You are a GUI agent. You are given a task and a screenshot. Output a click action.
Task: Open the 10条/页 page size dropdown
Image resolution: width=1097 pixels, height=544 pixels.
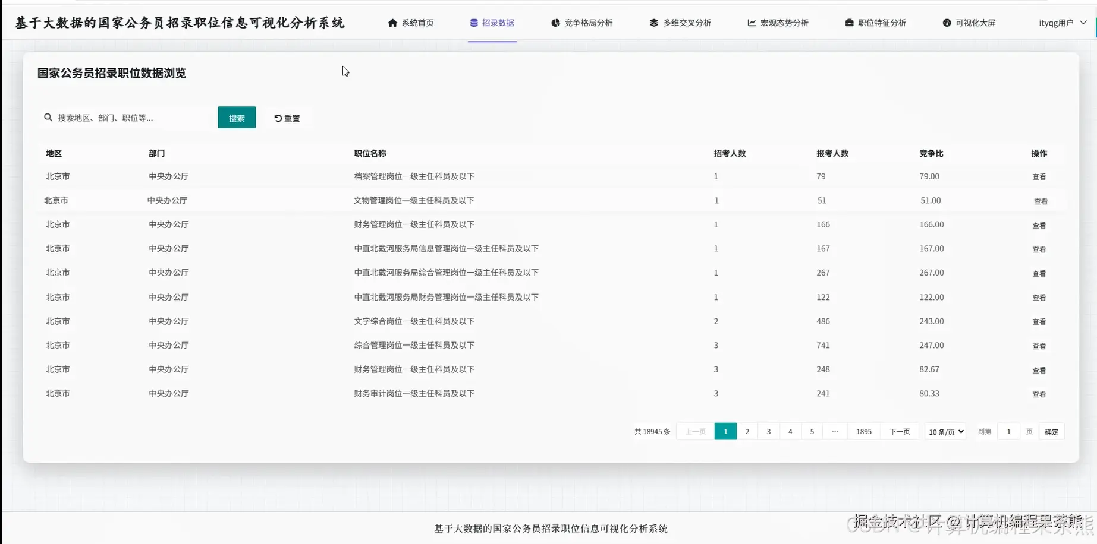(x=945, y=432)
